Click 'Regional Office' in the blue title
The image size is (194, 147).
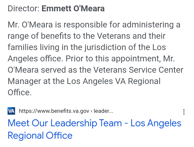(40, 135)
